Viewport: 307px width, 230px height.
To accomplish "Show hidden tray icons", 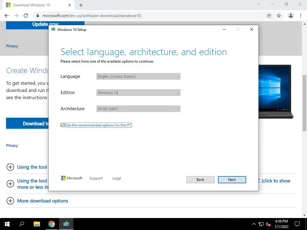I will tap(254, 224).
